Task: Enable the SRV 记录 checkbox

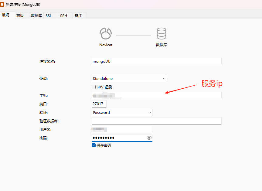Action: pyautogui.click(x=94, y=87)
